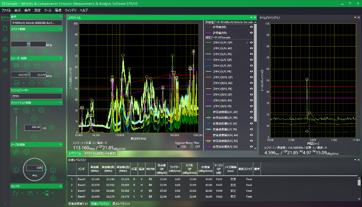The image size is (362, 207).
Task: Collapse the スペアナ制御 panel
Action: [61, 29]
